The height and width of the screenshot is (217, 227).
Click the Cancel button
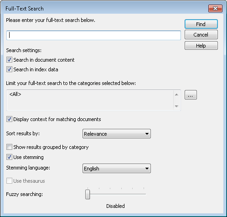[x=201, y=35]
